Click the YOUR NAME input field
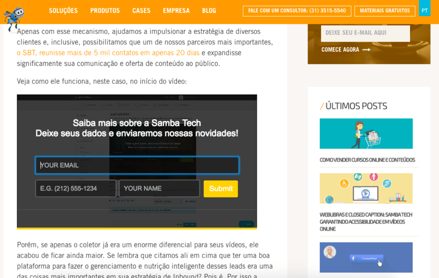 [x=159, y=189]
